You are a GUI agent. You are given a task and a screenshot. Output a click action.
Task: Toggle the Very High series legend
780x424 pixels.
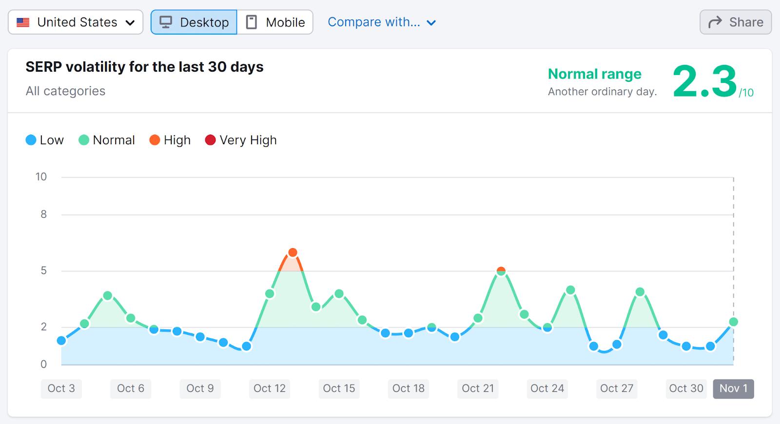[241, 140]
